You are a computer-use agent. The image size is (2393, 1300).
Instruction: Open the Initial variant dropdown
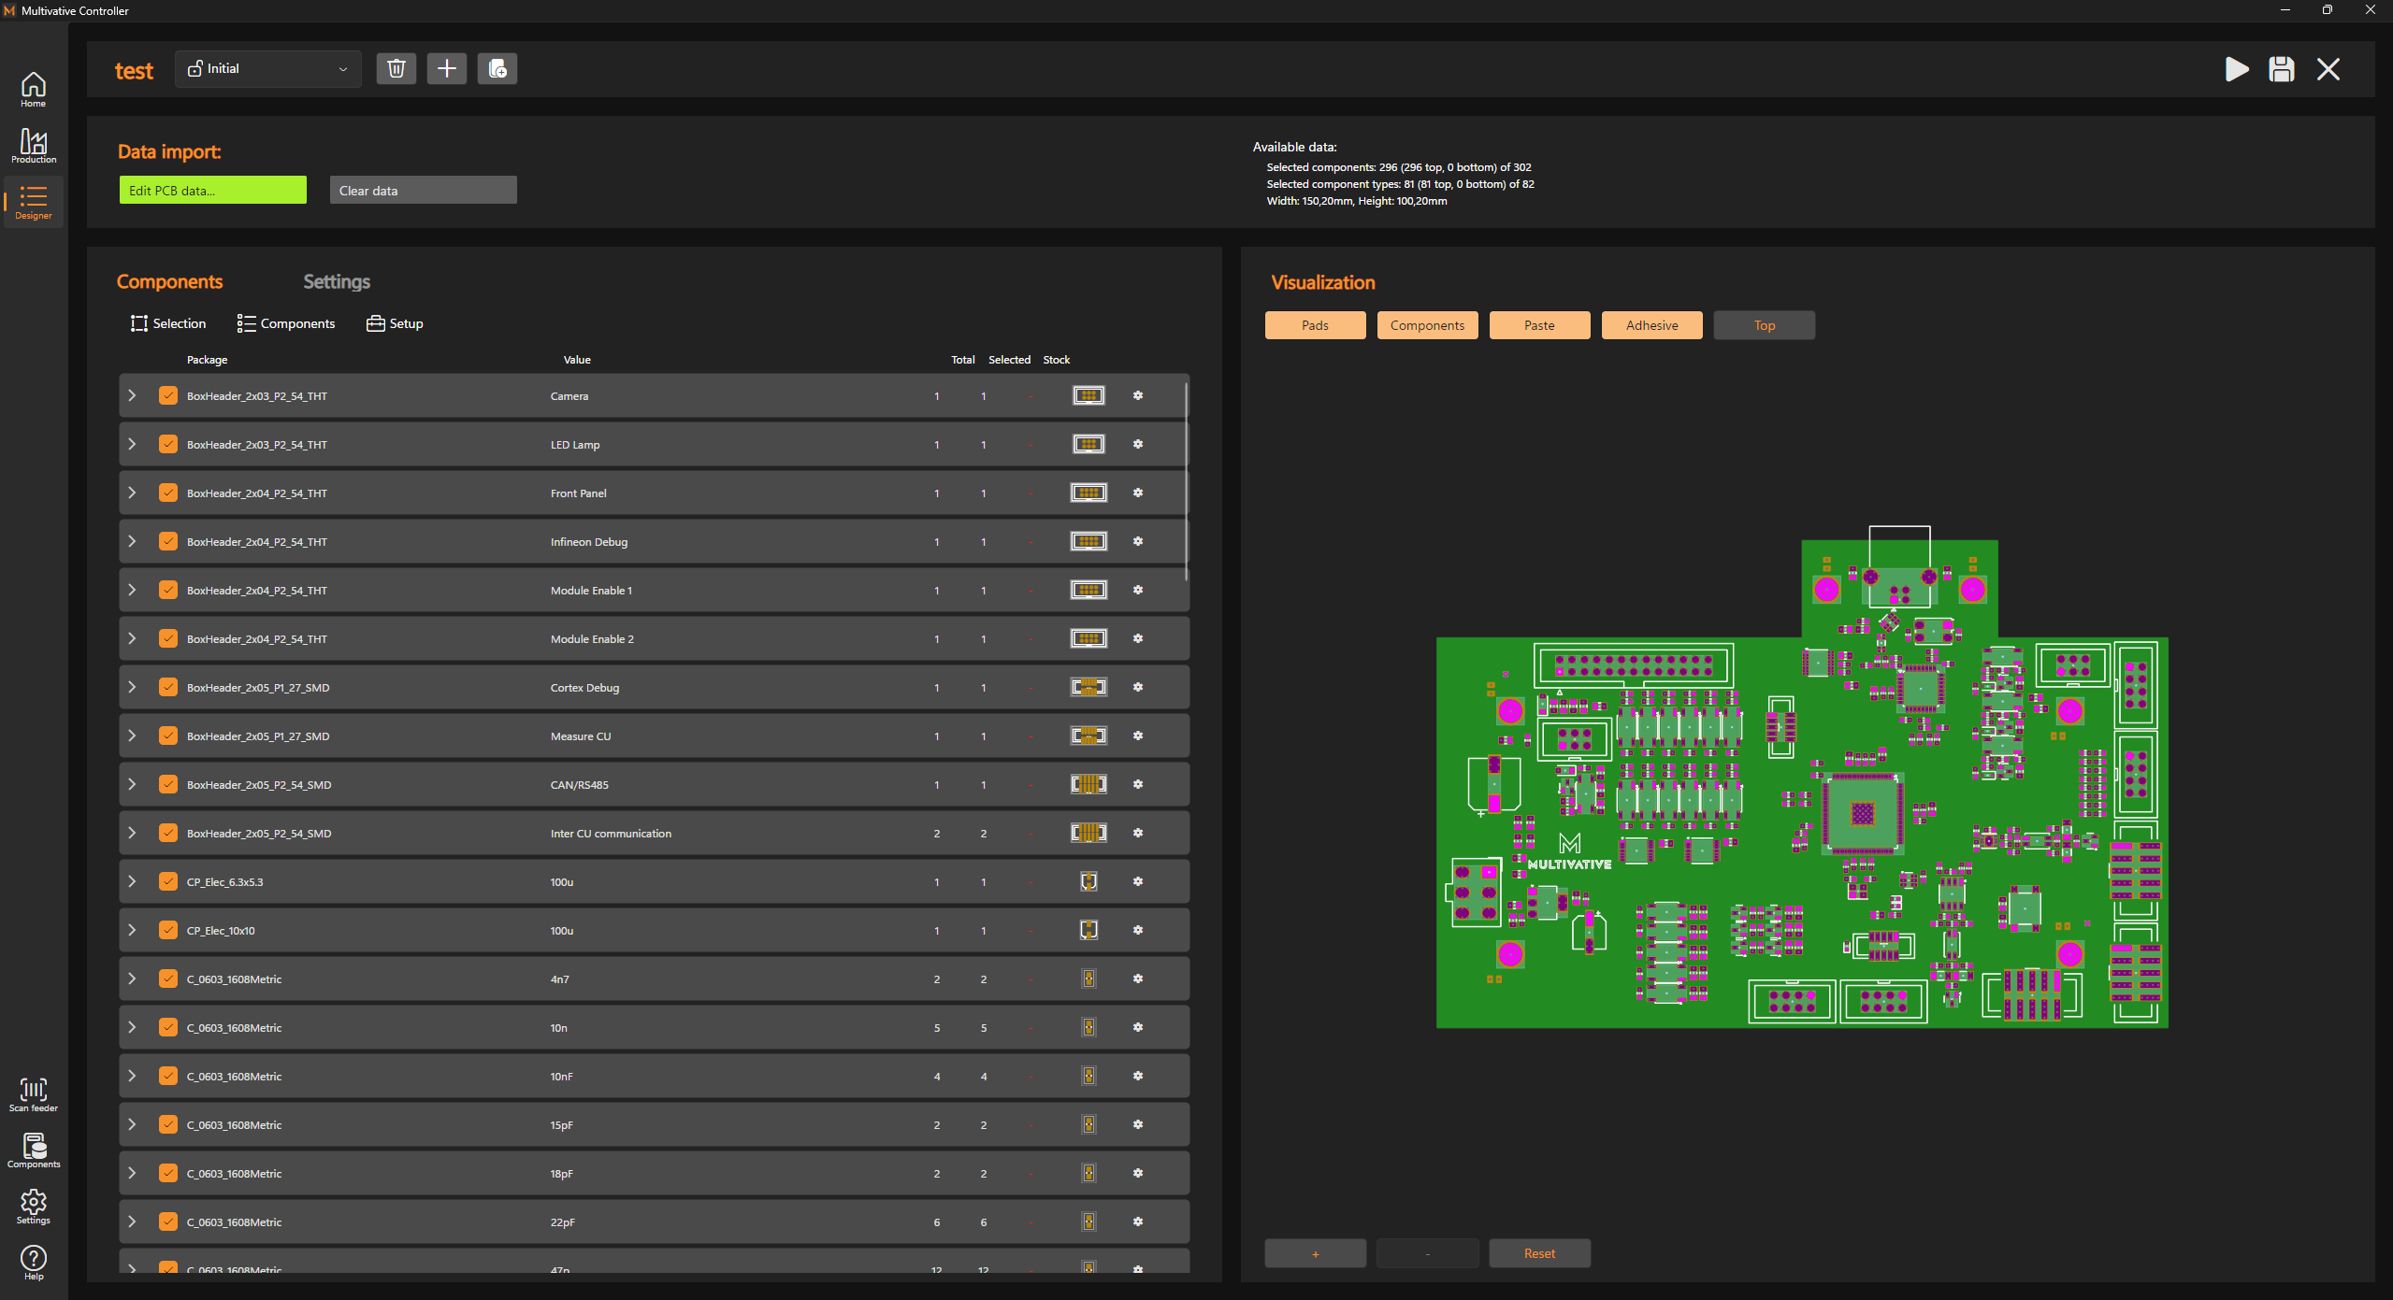[268, 68]
